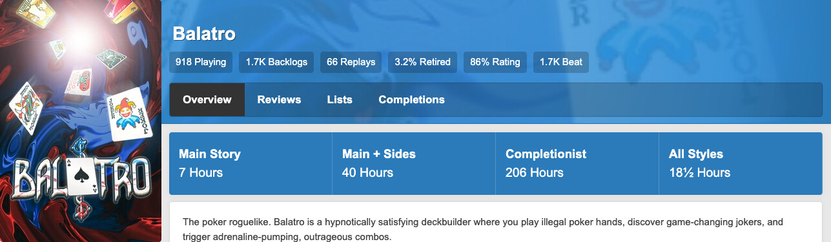Screen dimensions: 831x242
Task: Switch to the Lists tab
Action: click(340, 99)
